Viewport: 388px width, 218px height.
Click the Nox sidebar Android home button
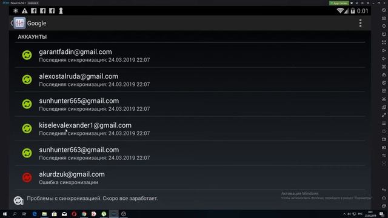coord(384,198)
